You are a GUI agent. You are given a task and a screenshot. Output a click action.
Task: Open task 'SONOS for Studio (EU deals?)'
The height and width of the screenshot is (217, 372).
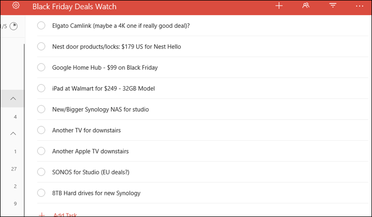(91, 172)
